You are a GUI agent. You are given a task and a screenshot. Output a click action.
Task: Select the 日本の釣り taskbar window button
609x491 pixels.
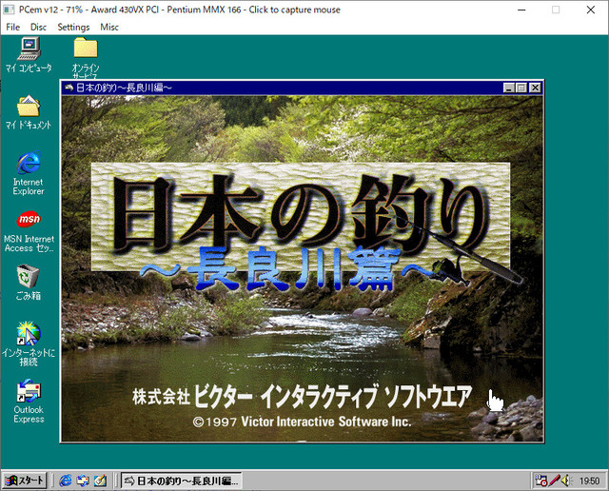pyautogui.click(x=182, y=481)
